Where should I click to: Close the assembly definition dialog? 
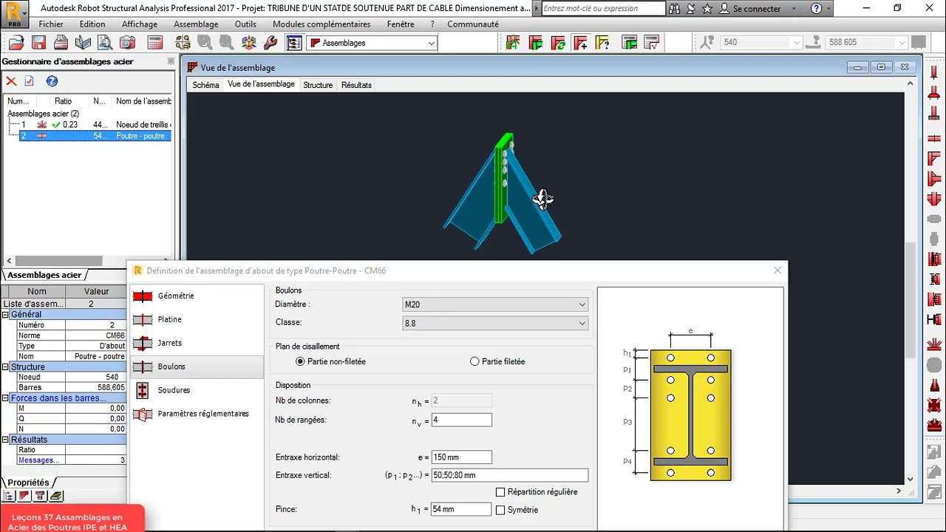[777, 270]
